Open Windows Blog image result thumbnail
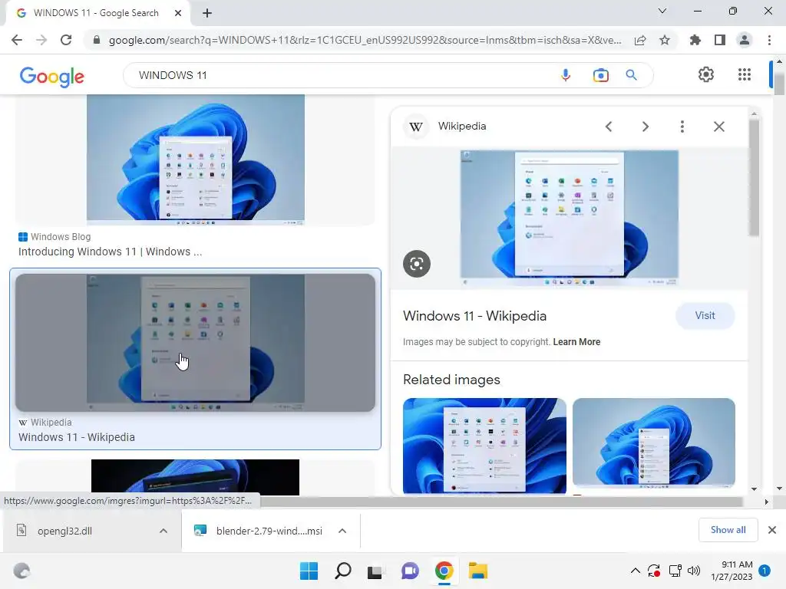The width and height of the screenshot is (786, 589). tap(196, 160)
